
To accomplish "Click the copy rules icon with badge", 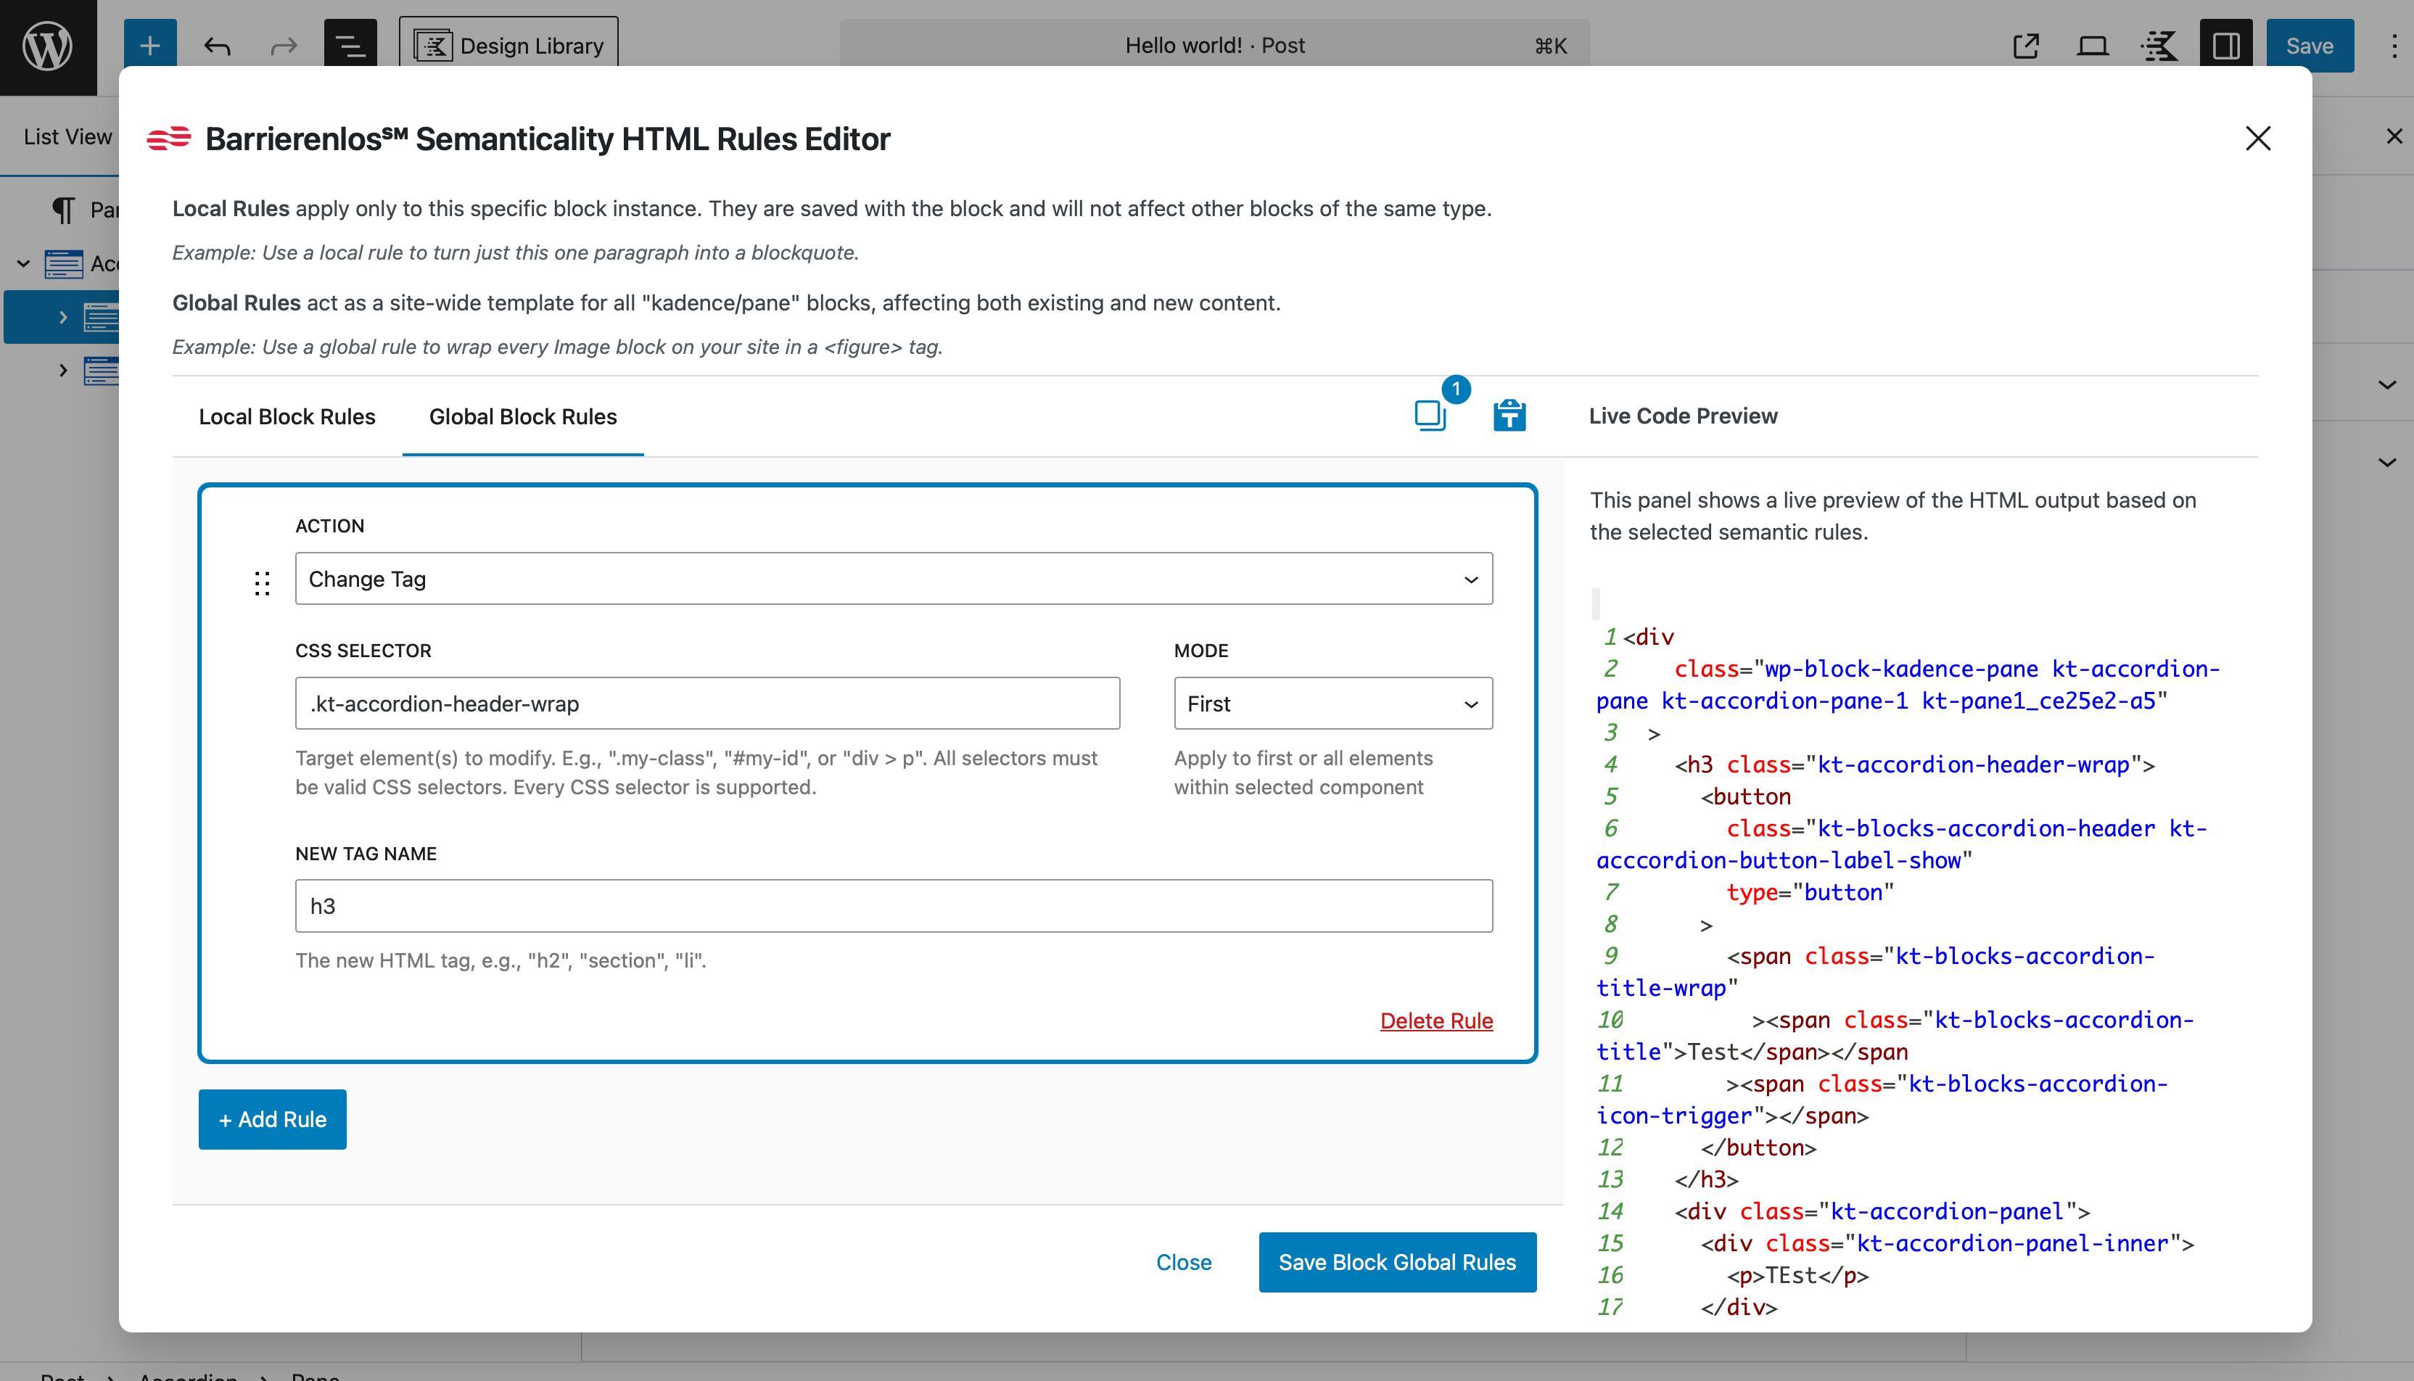I will click(1430, 414).
